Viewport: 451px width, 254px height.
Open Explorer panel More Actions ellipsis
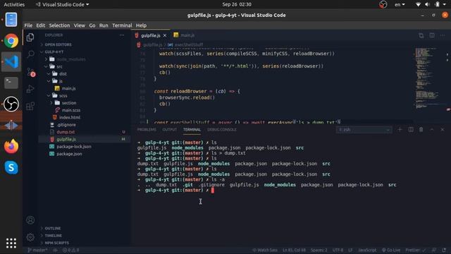(122, 35)
